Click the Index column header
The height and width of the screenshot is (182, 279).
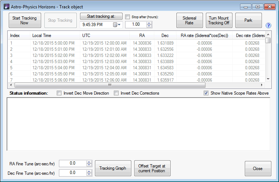pyautogui.click(x=19, y=36)
